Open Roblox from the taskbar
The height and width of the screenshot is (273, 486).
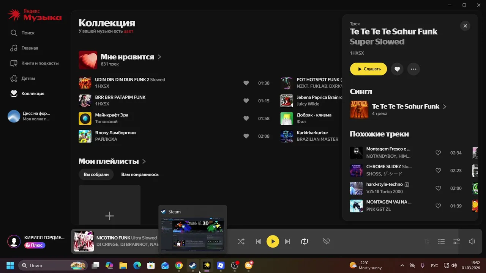(221, 265)
